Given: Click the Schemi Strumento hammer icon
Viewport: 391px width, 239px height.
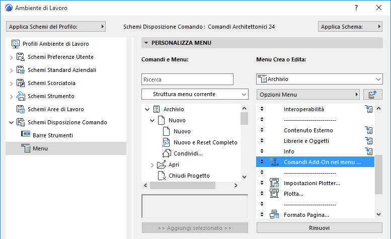Looking at the screenshot, I should (x=21, y=96).
